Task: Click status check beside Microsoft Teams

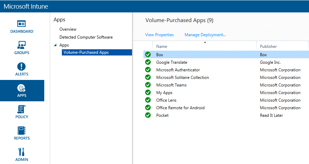Action: click(148, 85)
